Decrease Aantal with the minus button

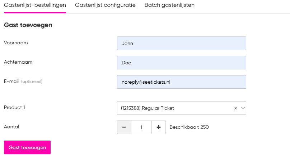(x=124, y=127)
